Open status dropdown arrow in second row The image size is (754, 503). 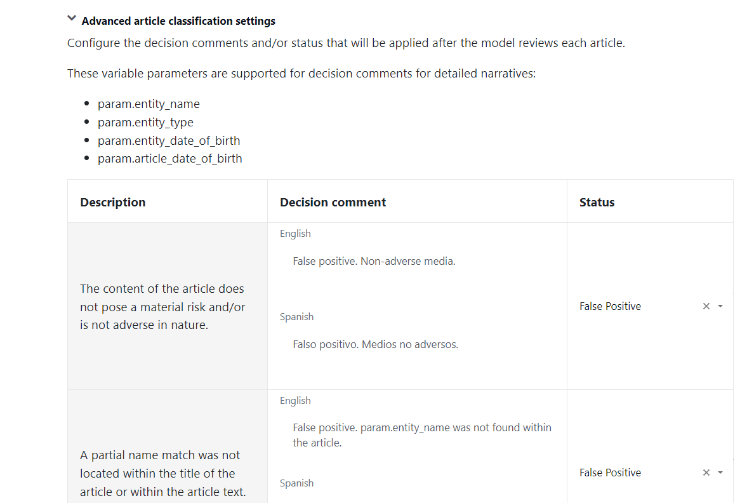coord(720,473)
